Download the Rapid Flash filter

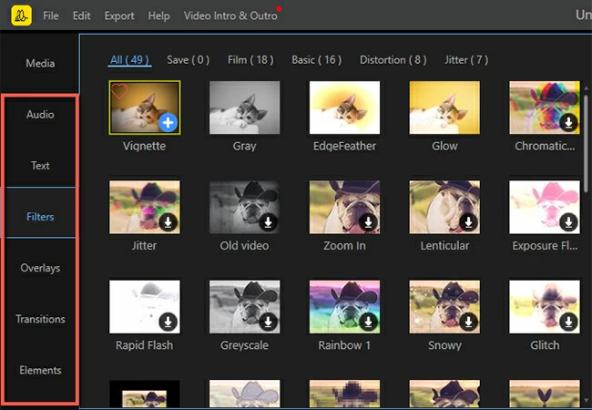coord(168,322)
